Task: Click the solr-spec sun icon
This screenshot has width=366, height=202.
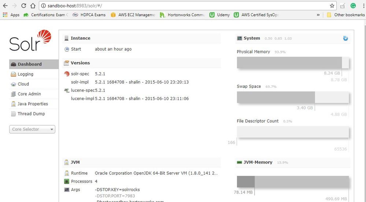Action: point(67,74)
